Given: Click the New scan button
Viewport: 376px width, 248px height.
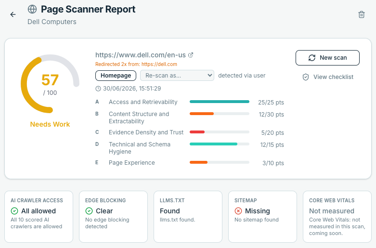Looking at the screenshot, I should click(327, 58).
